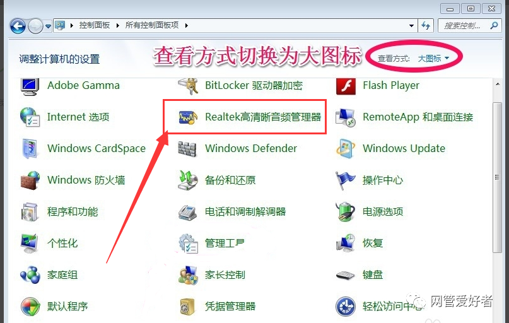Open 个性化 link text

point(62,243)
